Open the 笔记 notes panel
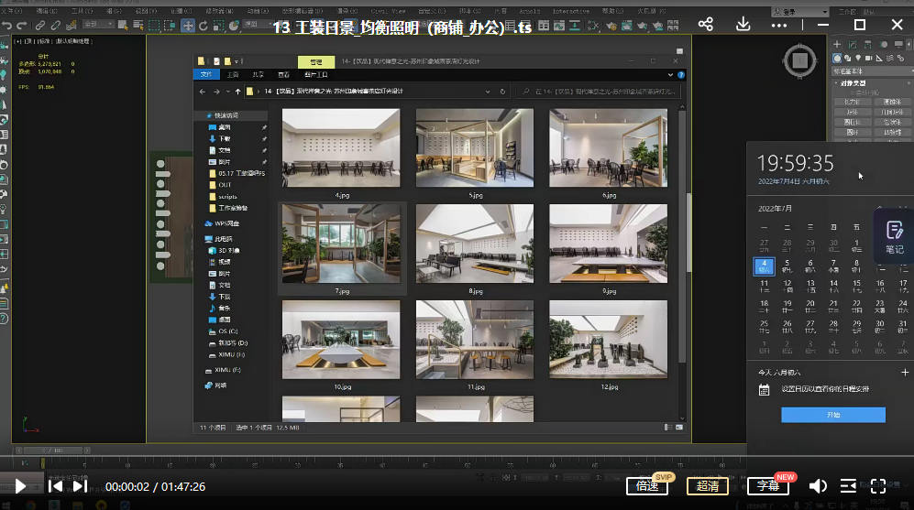 (894, 236)
